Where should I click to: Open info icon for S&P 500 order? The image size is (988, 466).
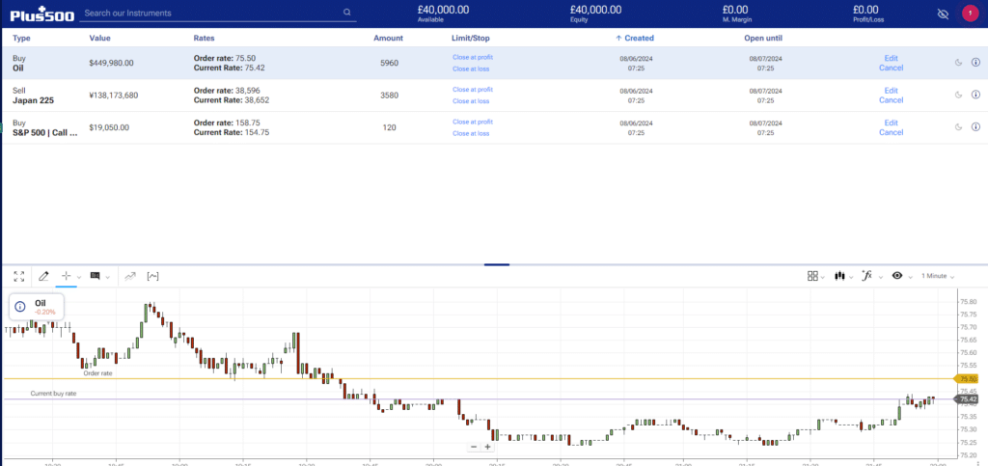[x=976, y=126]
